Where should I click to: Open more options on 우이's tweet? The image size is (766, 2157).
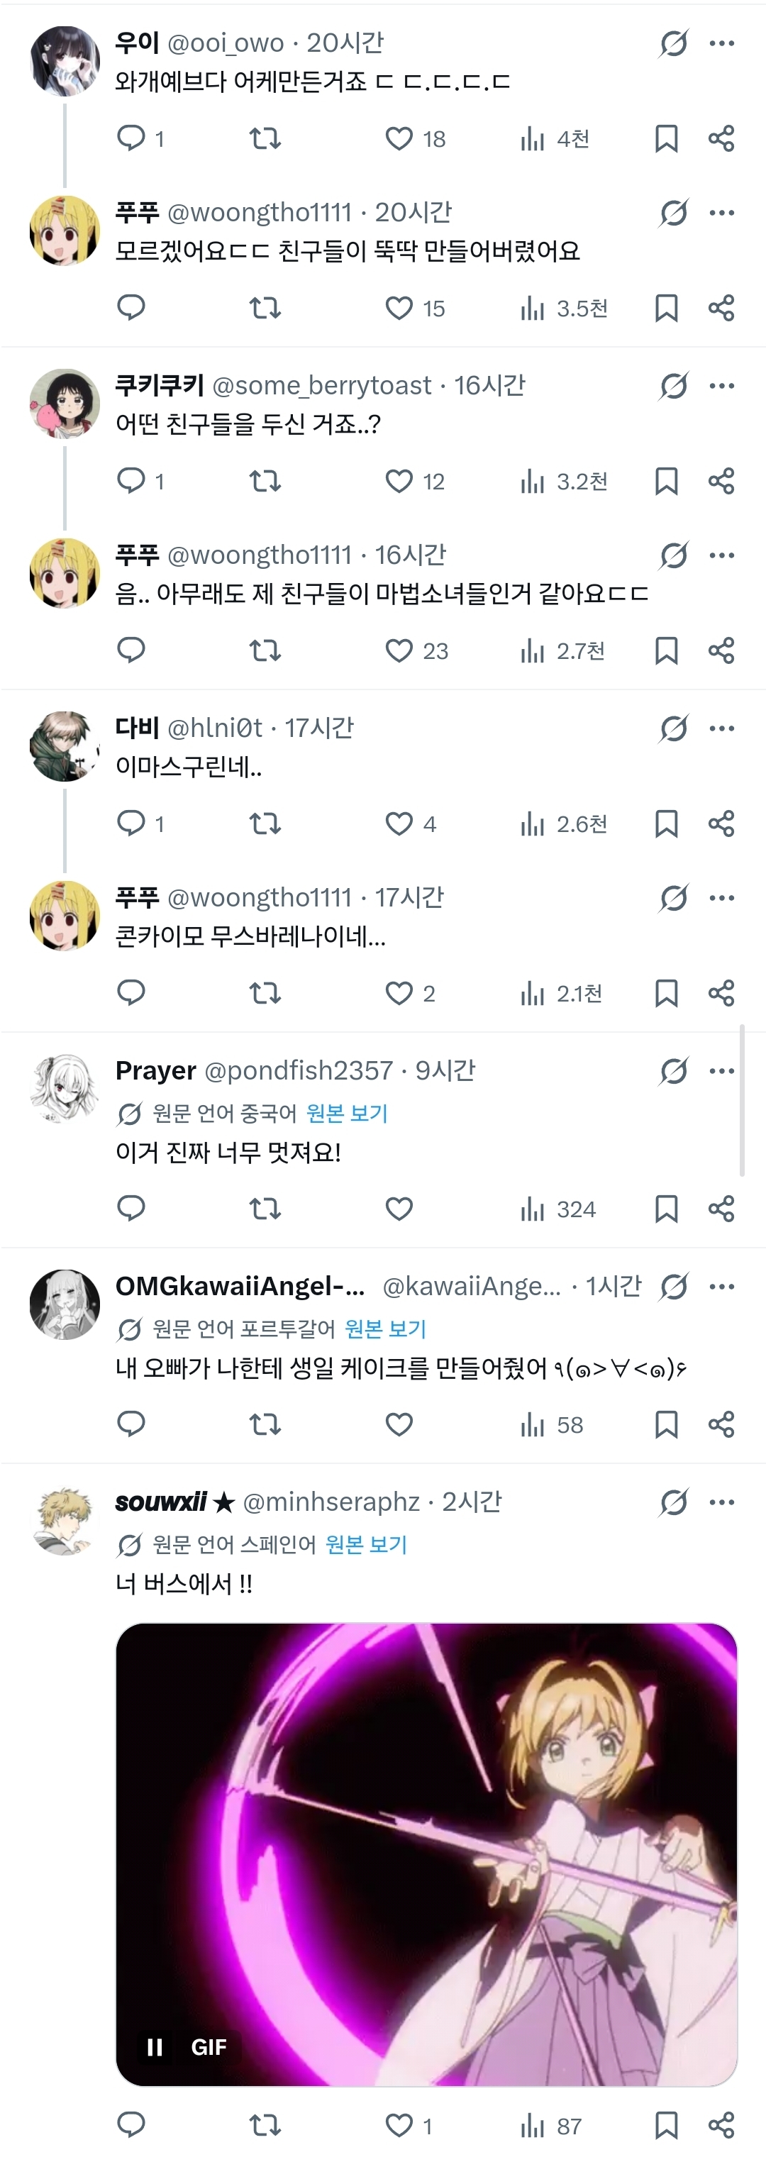click(721, 43)
